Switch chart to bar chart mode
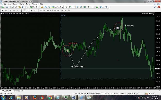Screen dimensions: 161x100 (x=66, y=7)
